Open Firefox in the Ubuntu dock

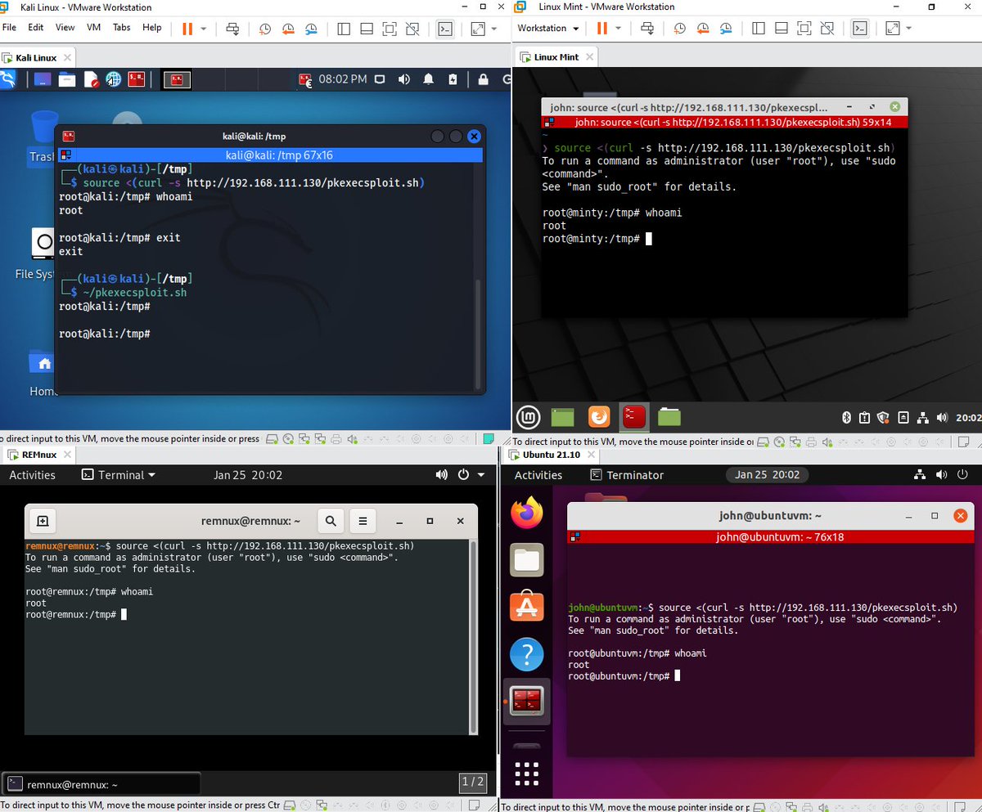point(527,514)
